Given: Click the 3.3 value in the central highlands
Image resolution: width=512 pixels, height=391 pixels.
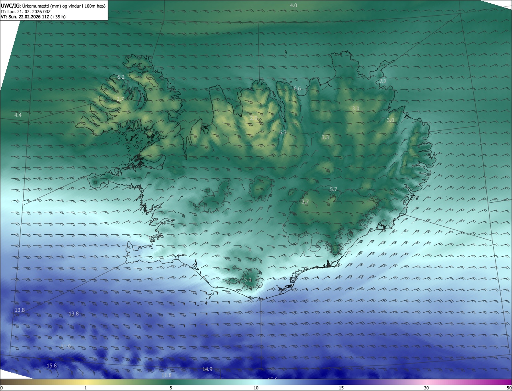Looking at the screenshot, I should [325, 138].
